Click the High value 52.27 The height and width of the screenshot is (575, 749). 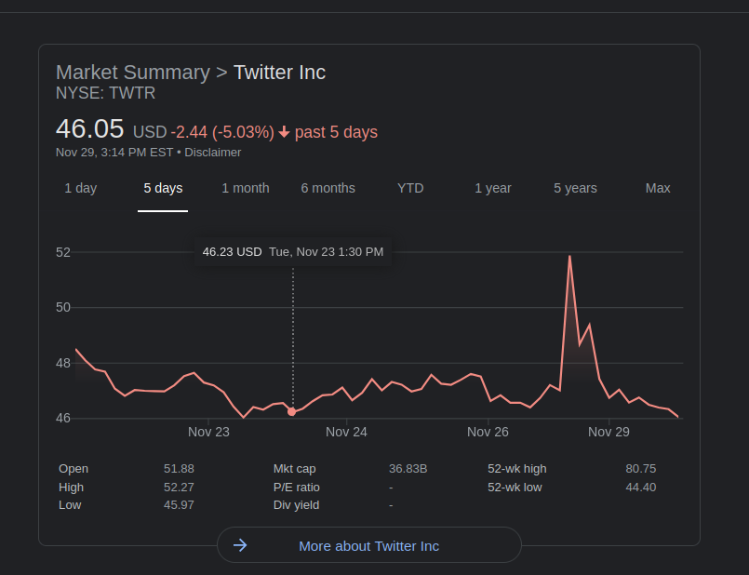coord(180,488)
